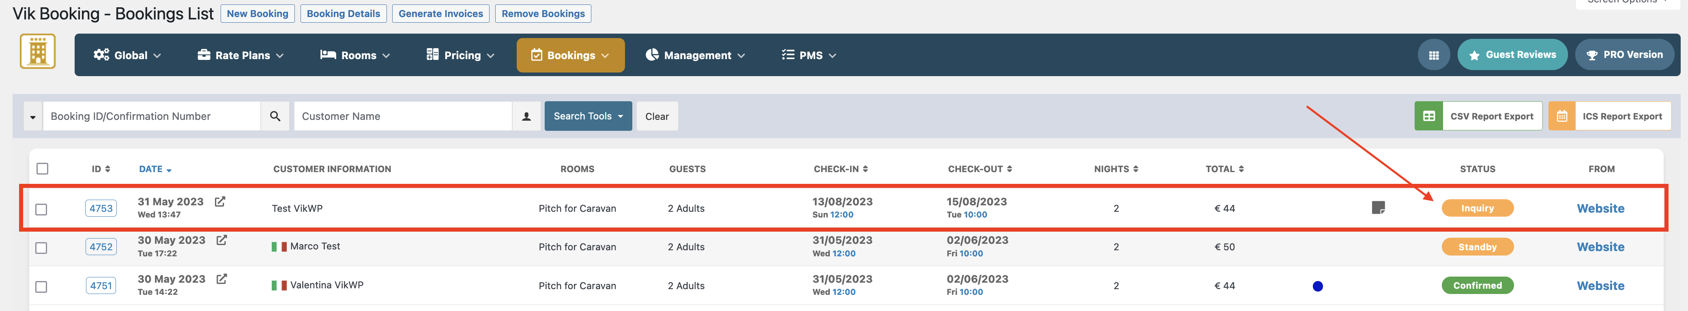
Task: Click the Inquiry status badge
Action: [x=1477, y=208]
